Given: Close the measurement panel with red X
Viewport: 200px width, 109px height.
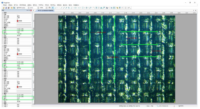Looking at the screenshot, I should [31, 10].
